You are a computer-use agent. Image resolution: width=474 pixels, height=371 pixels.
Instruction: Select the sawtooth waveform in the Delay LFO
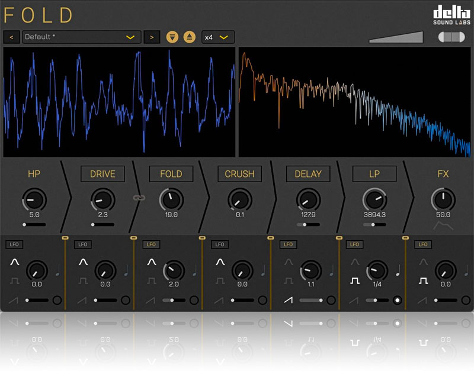tap(288, 300)
